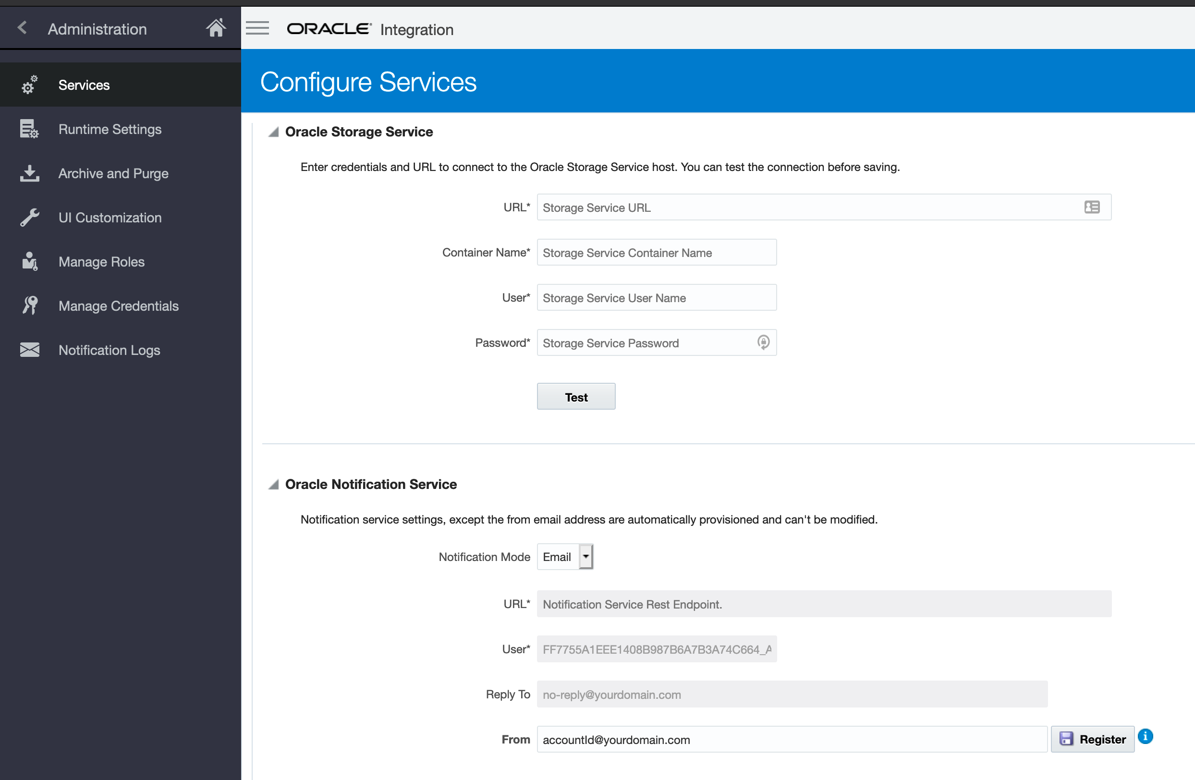Click the back arrow beside Administration

[x=22, y=28]
